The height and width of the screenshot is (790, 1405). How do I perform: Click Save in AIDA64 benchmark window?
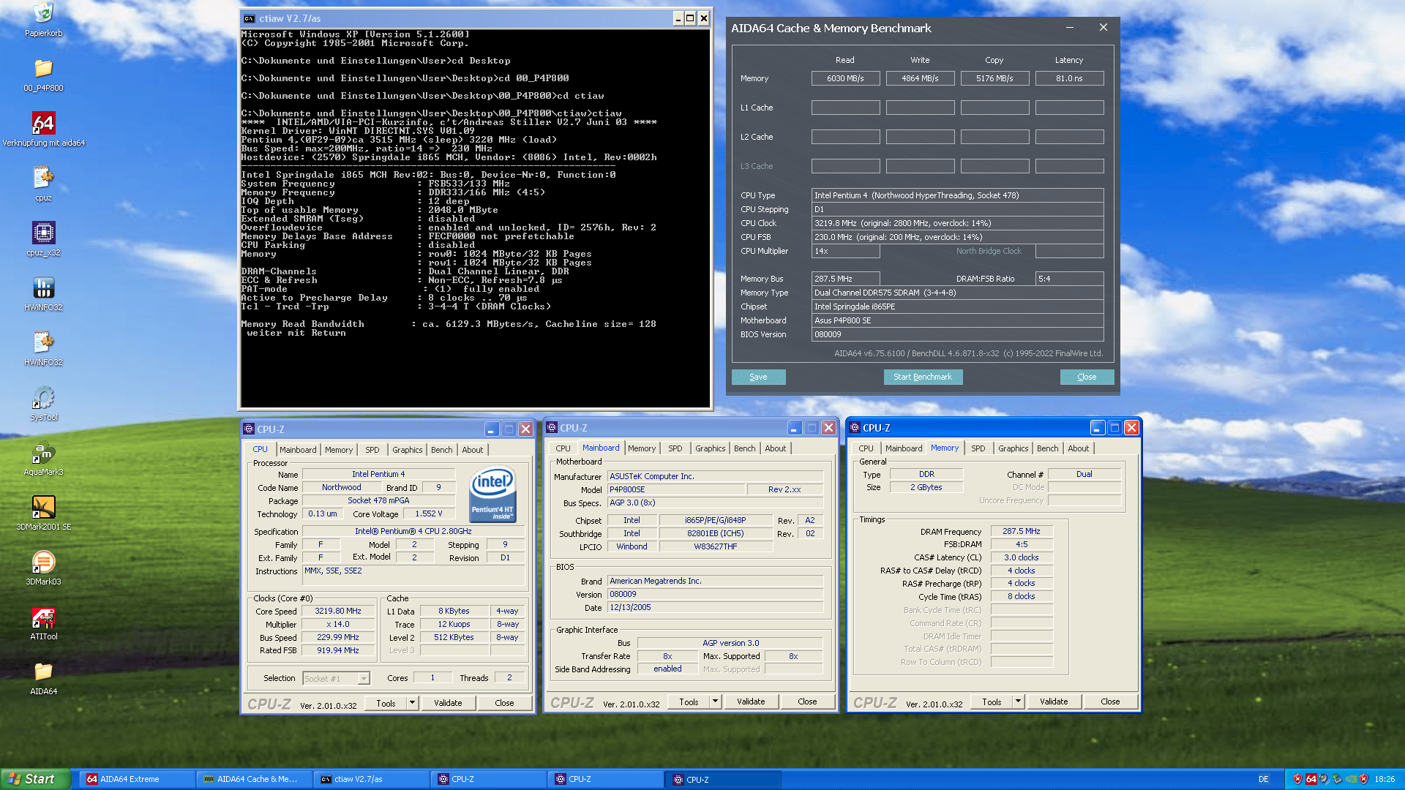pyautogui.click(x=759, y=377)
